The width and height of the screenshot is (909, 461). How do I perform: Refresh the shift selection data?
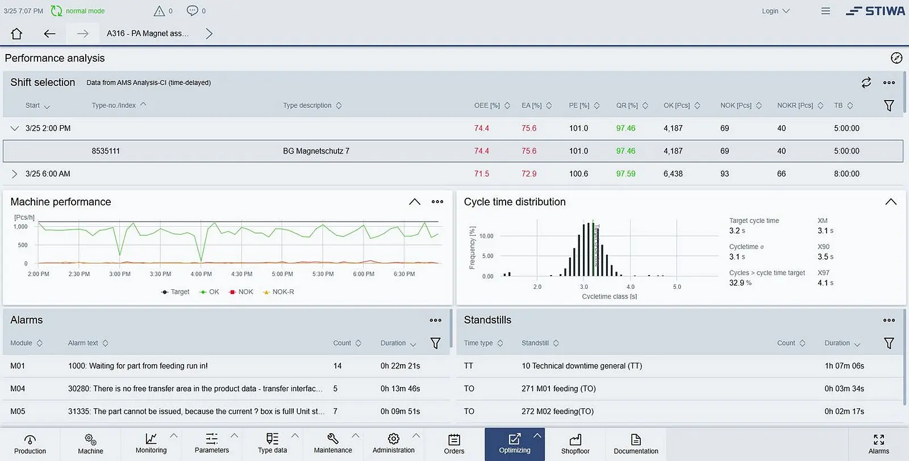(x=866, y=82)
